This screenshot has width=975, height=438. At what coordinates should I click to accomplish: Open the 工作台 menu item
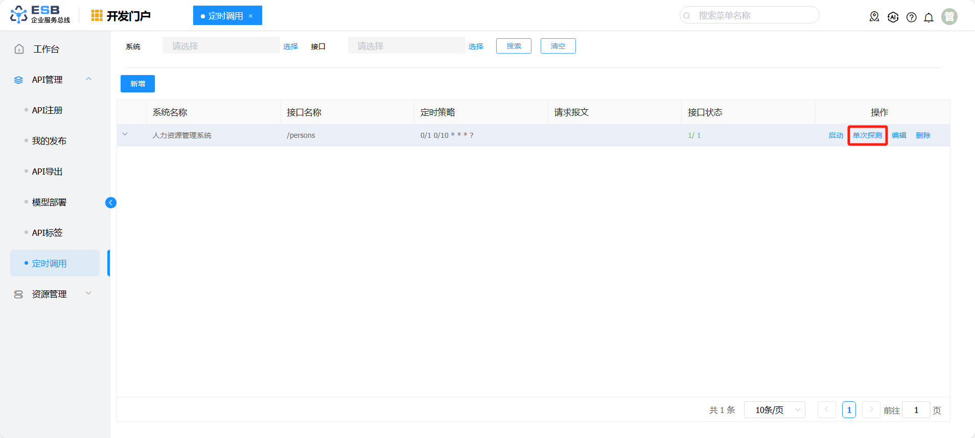(46, 49)
